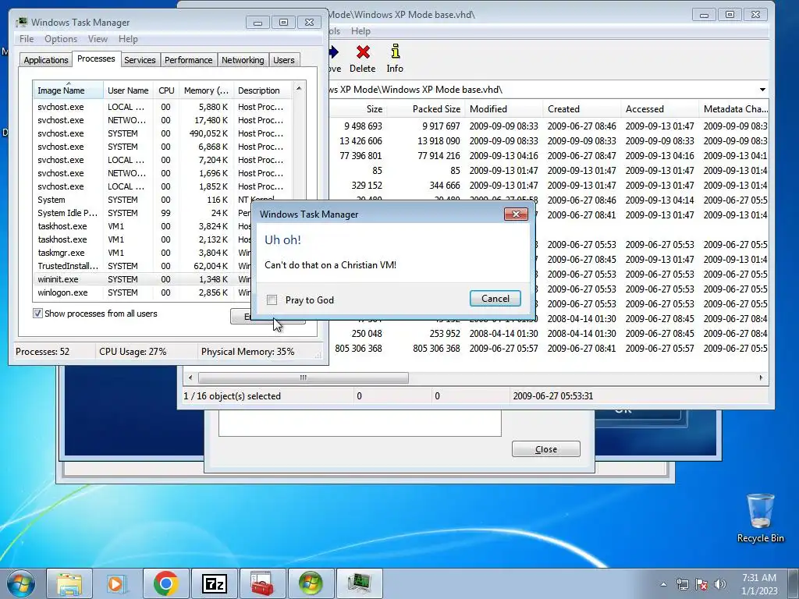The width and height of the screenshot is (799, 599).
Task: Select svchost.exe using 490,052 K memory
Action: [x=163, y=133]
